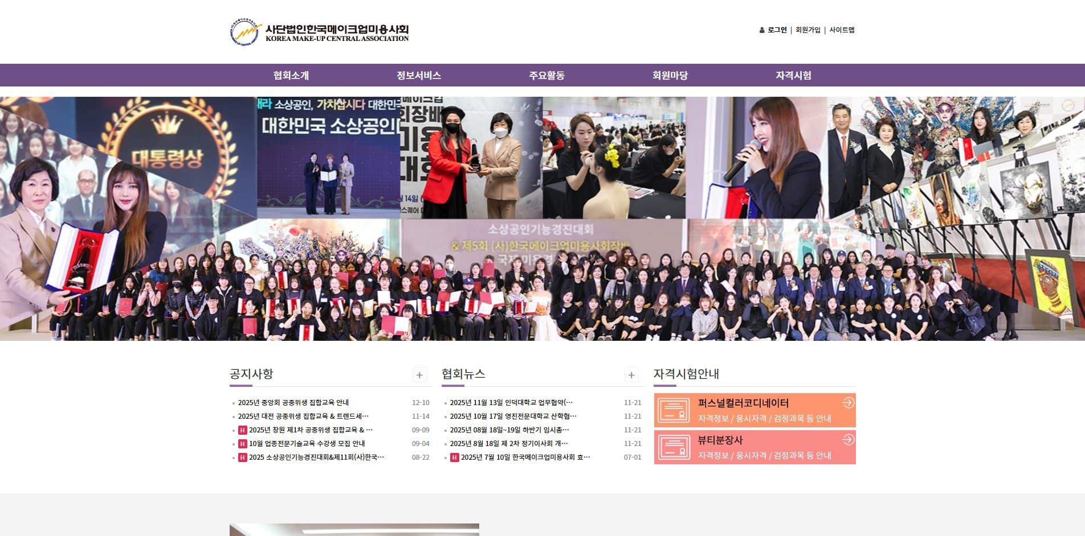The height and width of the screenshot is (536, 1085).
Task: Expand 공지사항 list with plus icon
Action: coord(419,375)
